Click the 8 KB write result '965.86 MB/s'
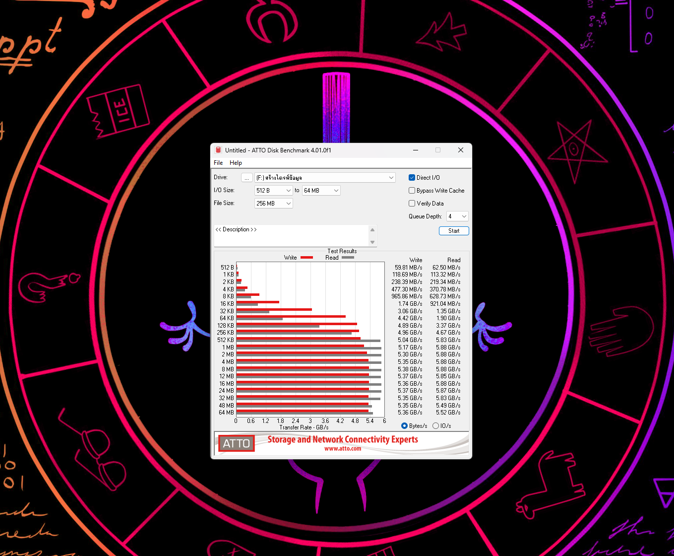Image resolution: width=674 pixels, height=556 pixels. click(x=407, y=296)
